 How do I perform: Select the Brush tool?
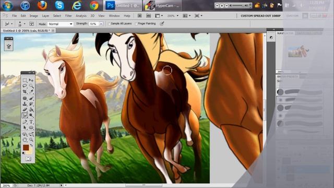tap(31, 98)
